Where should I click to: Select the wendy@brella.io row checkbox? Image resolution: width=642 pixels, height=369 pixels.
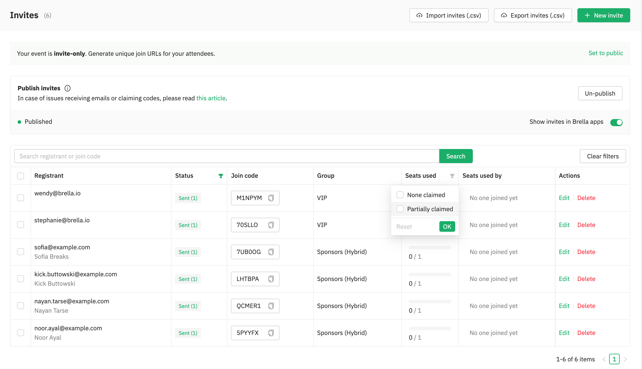pos(21,198)
